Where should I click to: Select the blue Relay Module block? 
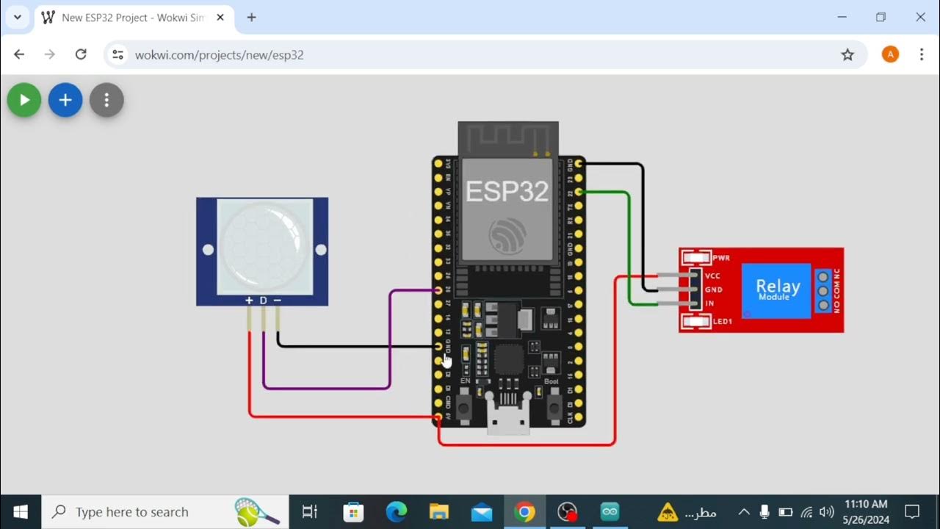776,290
